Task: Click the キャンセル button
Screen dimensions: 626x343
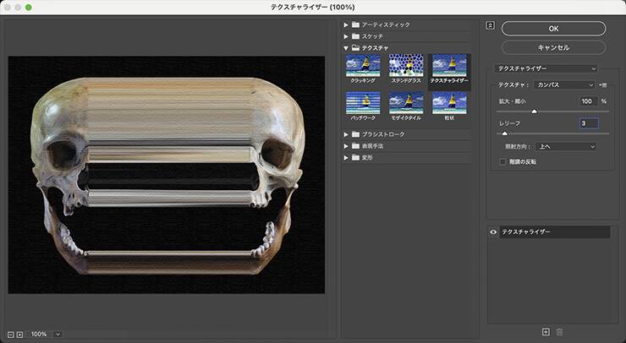Action: (x=553, y=47)
